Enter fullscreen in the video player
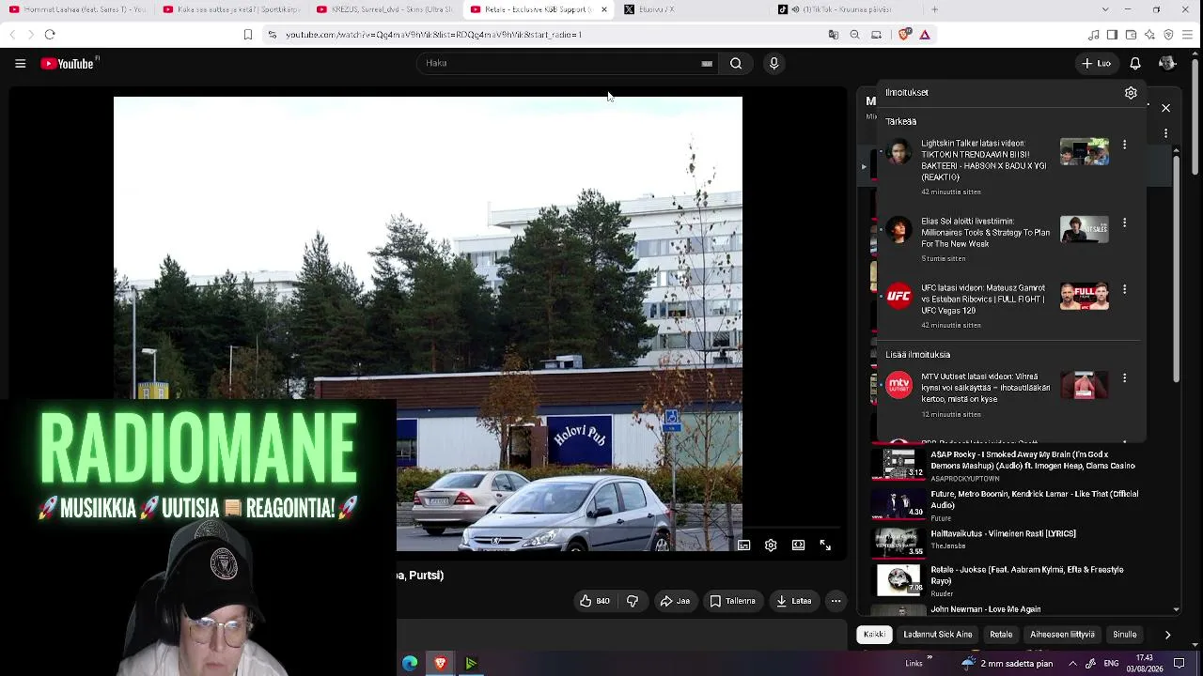The height and width of the screenshot is (676, 1203). tap(825, 545)
